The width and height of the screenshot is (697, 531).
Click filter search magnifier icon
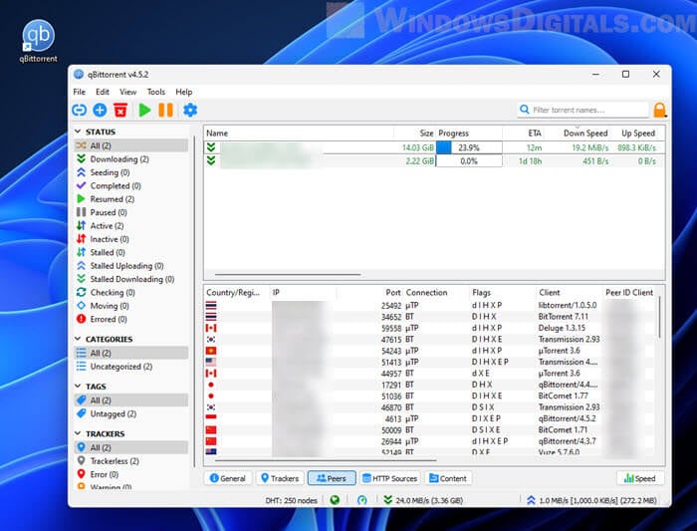pyautogui.click(x=525, y=110)
